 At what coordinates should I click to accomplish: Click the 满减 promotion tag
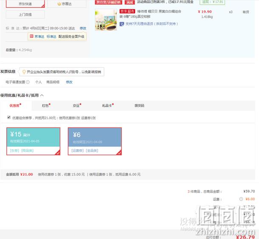[129, 2]
